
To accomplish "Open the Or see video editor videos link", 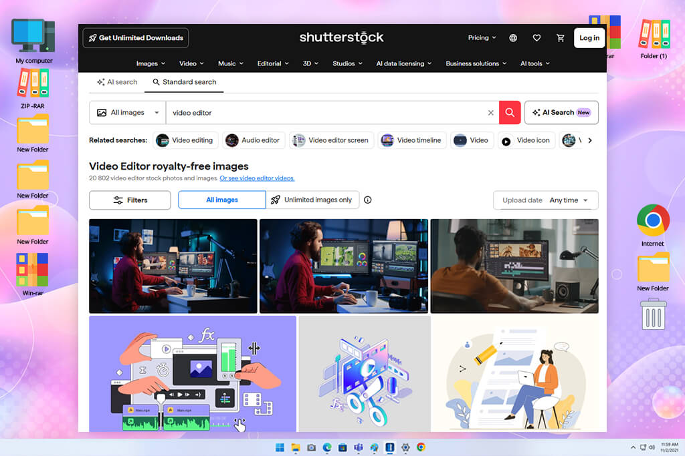I will point(257,178).
